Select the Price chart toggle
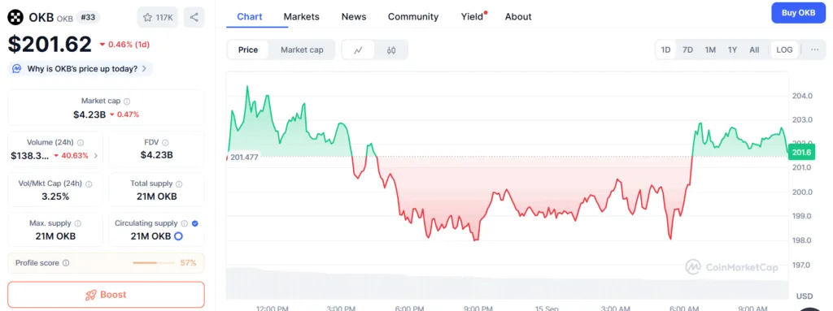 pyautogui.click(x=248, y=50)
